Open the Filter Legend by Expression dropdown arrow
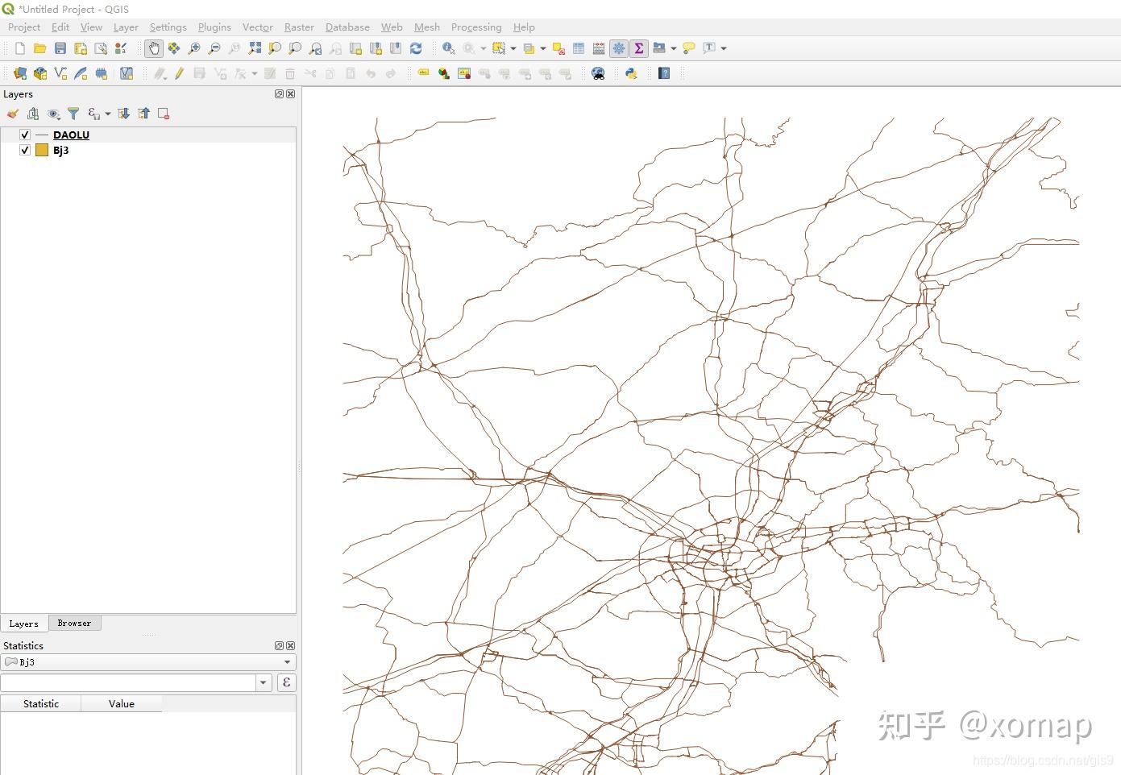Viewport: 1121px width, 775px height. coord(108,114)
